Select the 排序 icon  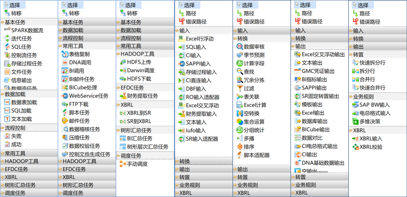(x=240, y=147)
